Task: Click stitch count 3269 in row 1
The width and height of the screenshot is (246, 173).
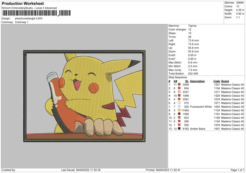Action: [x=186, y=84]
